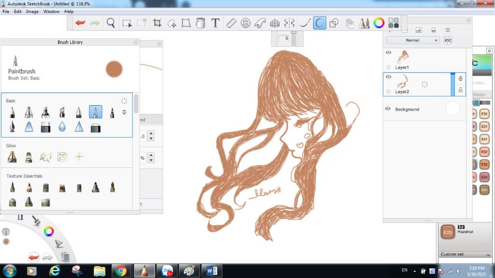The height and width of the screenshot is (278, 495).
Task: Toggle the highlighted Predictive Stroke tool
Action: (320, 23)
